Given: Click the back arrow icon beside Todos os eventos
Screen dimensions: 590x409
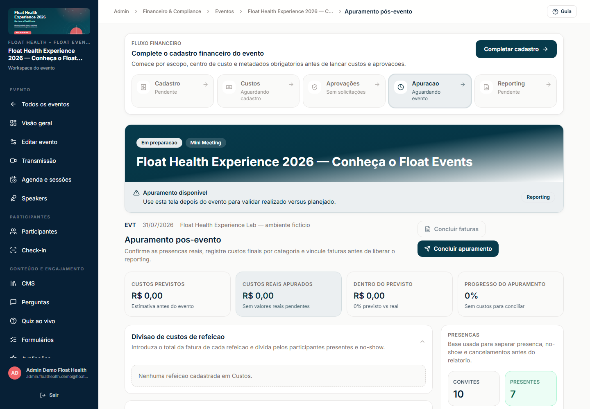Looking at the screenshot, I should coord(13,104).
